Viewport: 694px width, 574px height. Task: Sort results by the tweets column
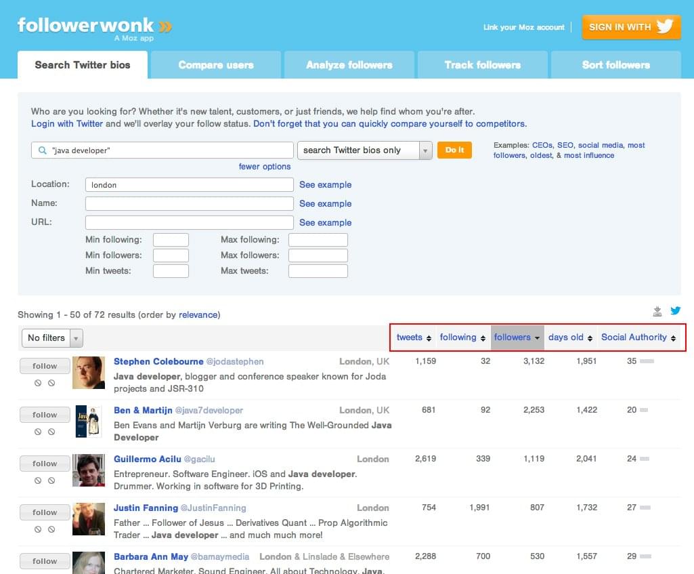click(414, 337)
